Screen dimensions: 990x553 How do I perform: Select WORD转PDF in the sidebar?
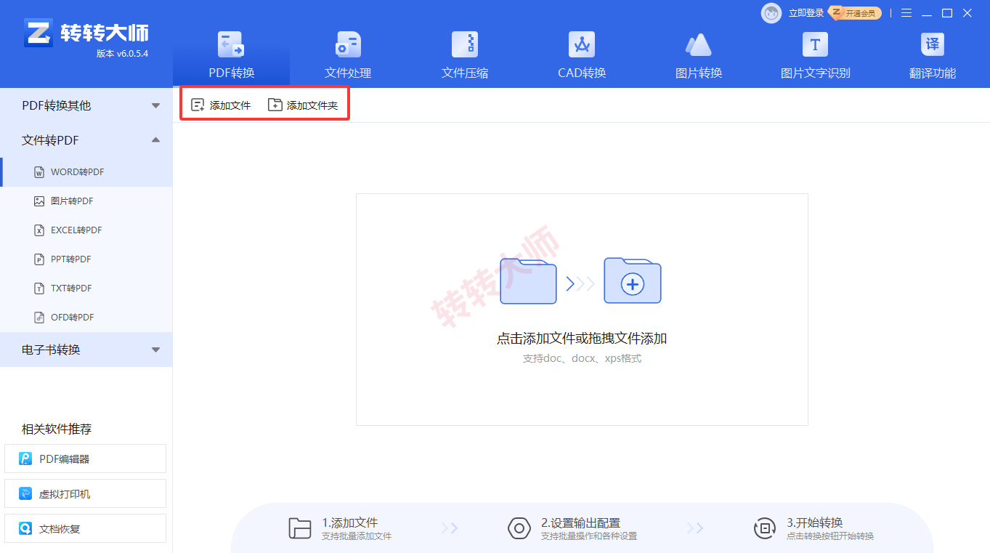86,172
